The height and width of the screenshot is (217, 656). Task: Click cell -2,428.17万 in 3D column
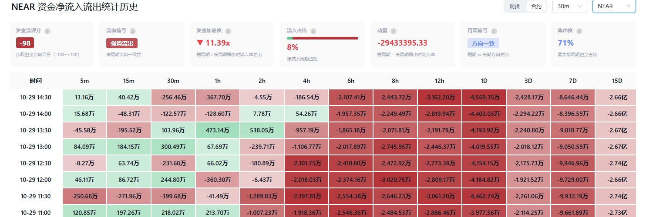click(529, 97)
